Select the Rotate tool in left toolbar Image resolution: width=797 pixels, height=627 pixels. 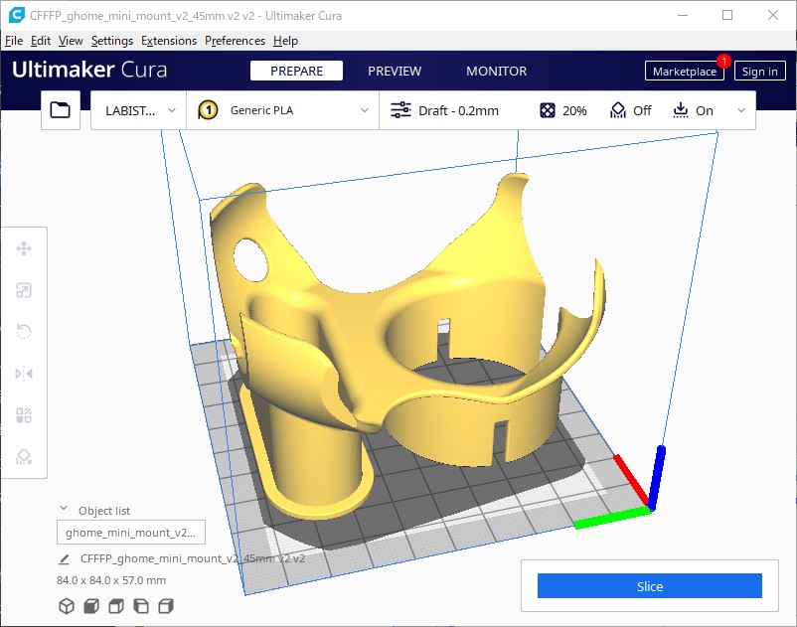coord(24,332)
